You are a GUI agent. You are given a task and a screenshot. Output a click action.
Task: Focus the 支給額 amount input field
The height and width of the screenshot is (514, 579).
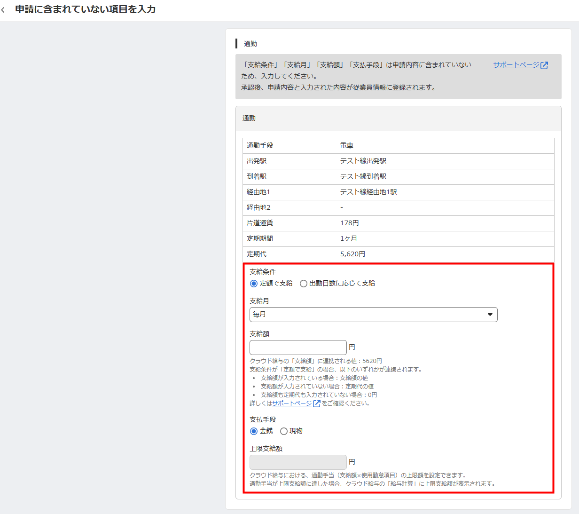(x=298, y=348)
